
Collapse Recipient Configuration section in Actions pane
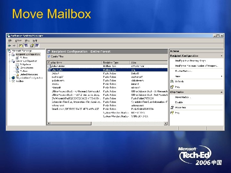tap(221, 56)
